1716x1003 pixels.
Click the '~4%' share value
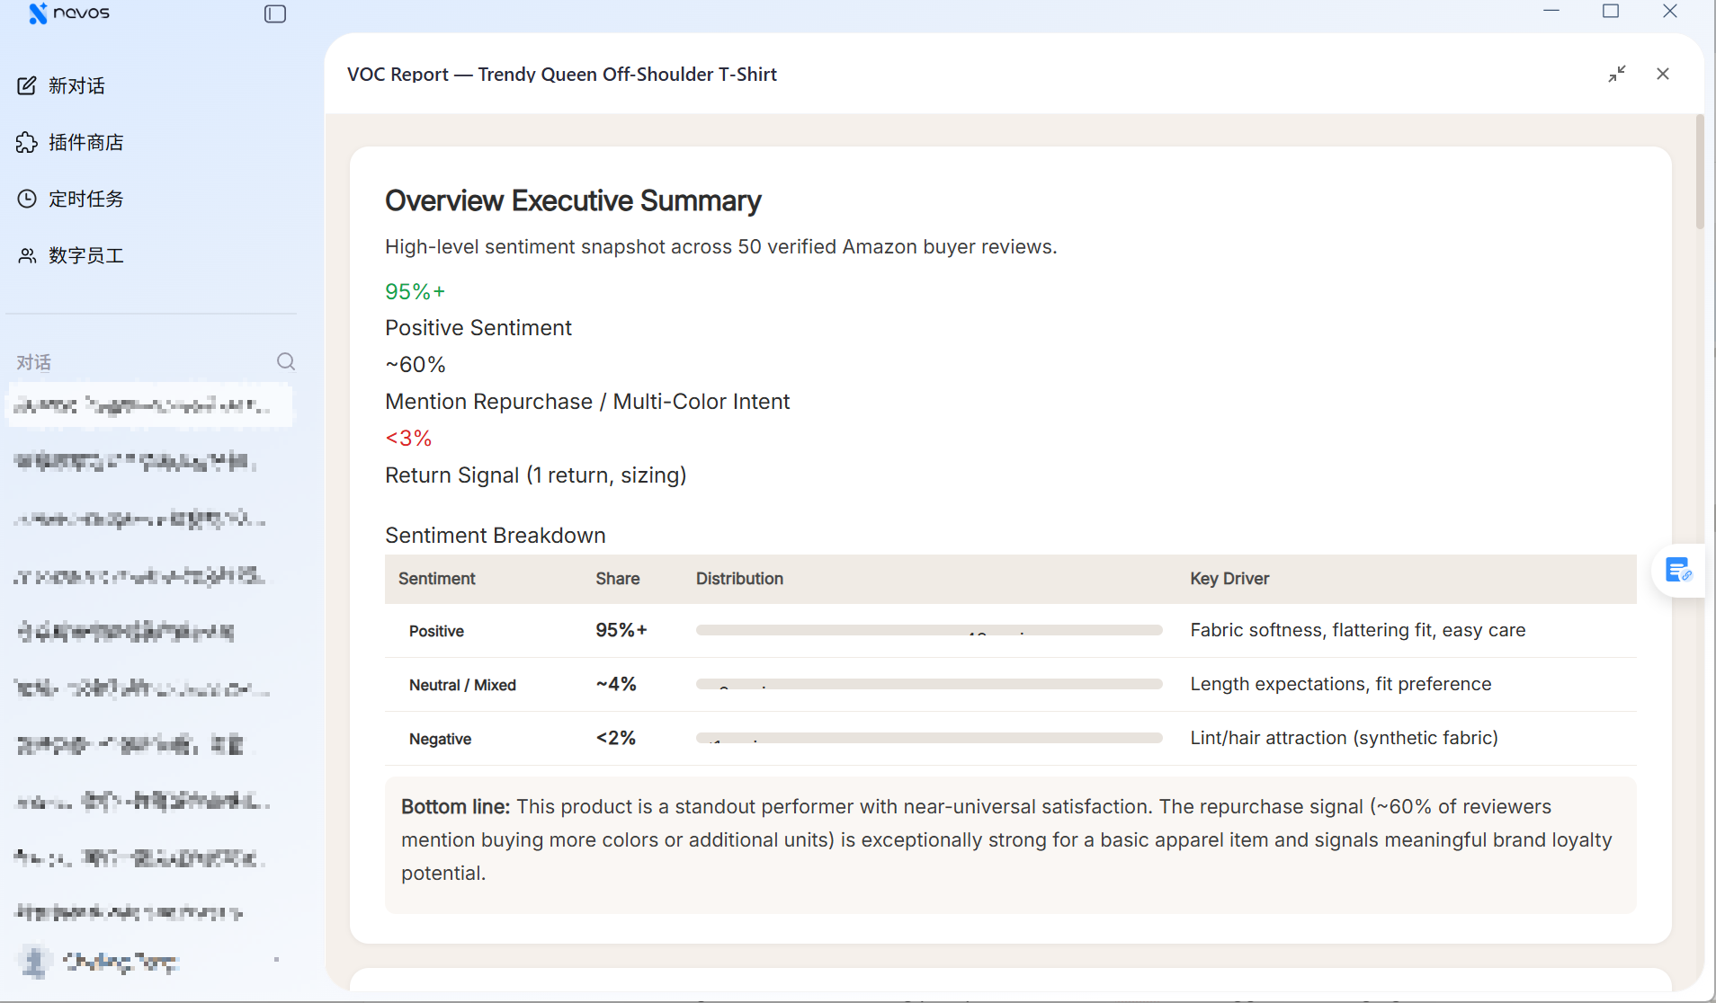(616, 684)
